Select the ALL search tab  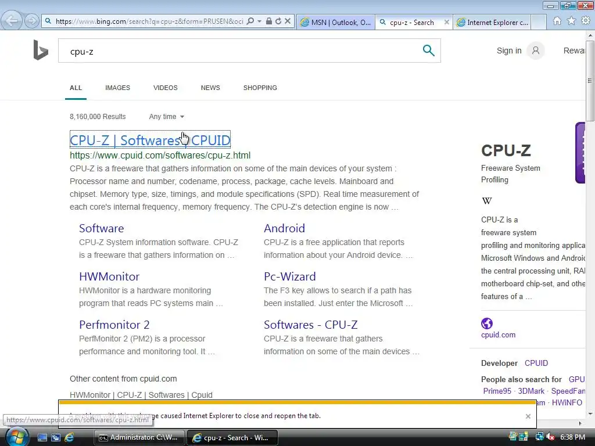pyautogui.click(x=76, y=88)
